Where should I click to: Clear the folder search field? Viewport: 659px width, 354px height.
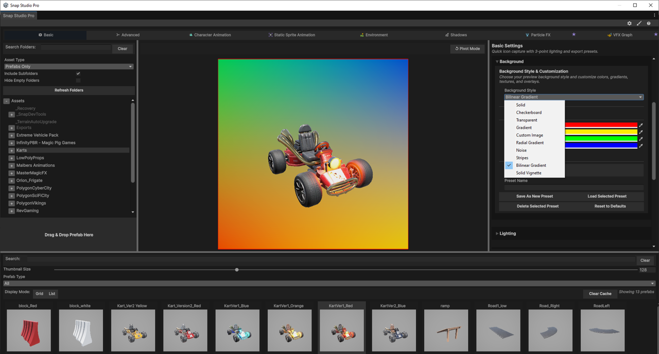click(122, 49)
